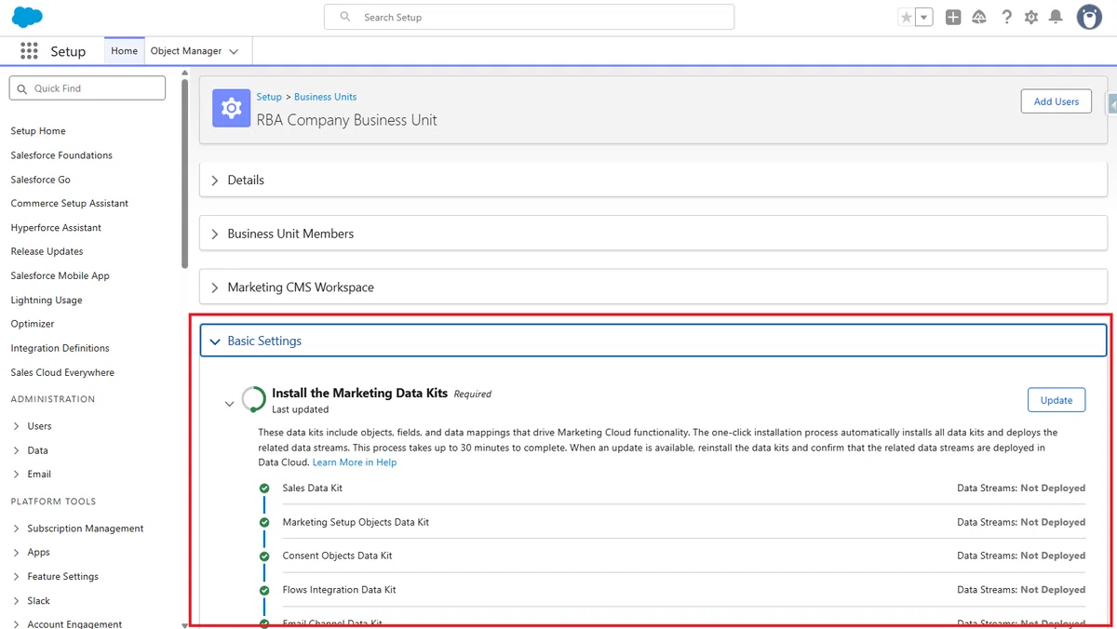Open the global actions plus icon

pyautogui.click(x=953, y=17)
